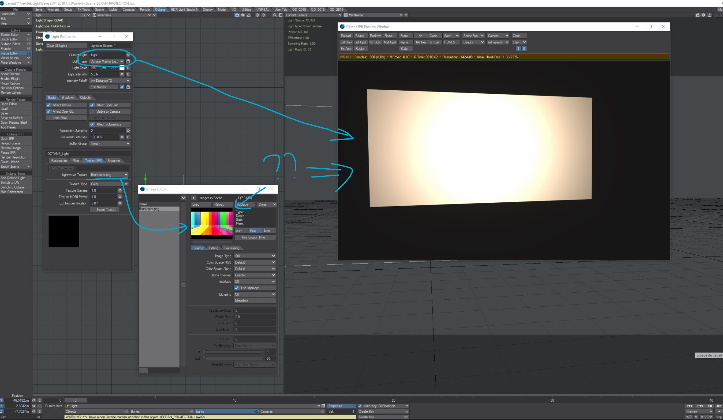The height and width of the screenshot is (420, 723).
Task: Open the Color Space RGB dropdown
Action: [255, 262]
